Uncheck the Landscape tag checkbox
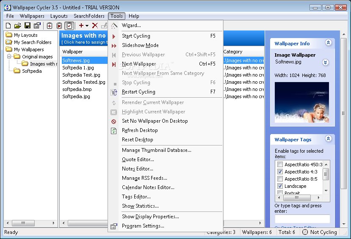This screenshot has height=239, width=351. click(x=280, y=186)
